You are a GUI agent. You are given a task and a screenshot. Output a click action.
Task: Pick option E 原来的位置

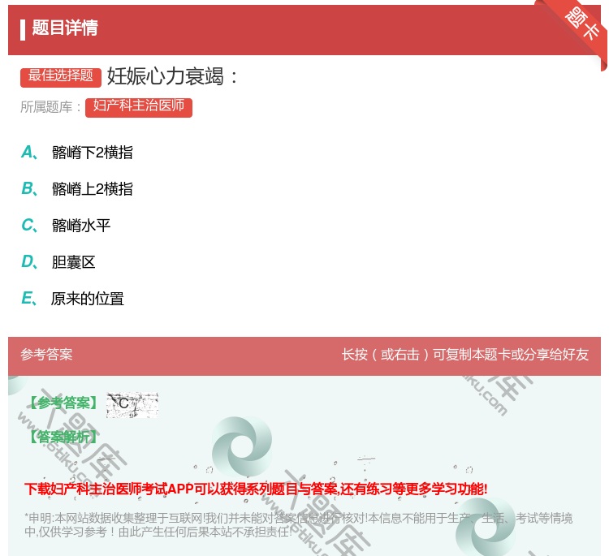pos(72,299)
